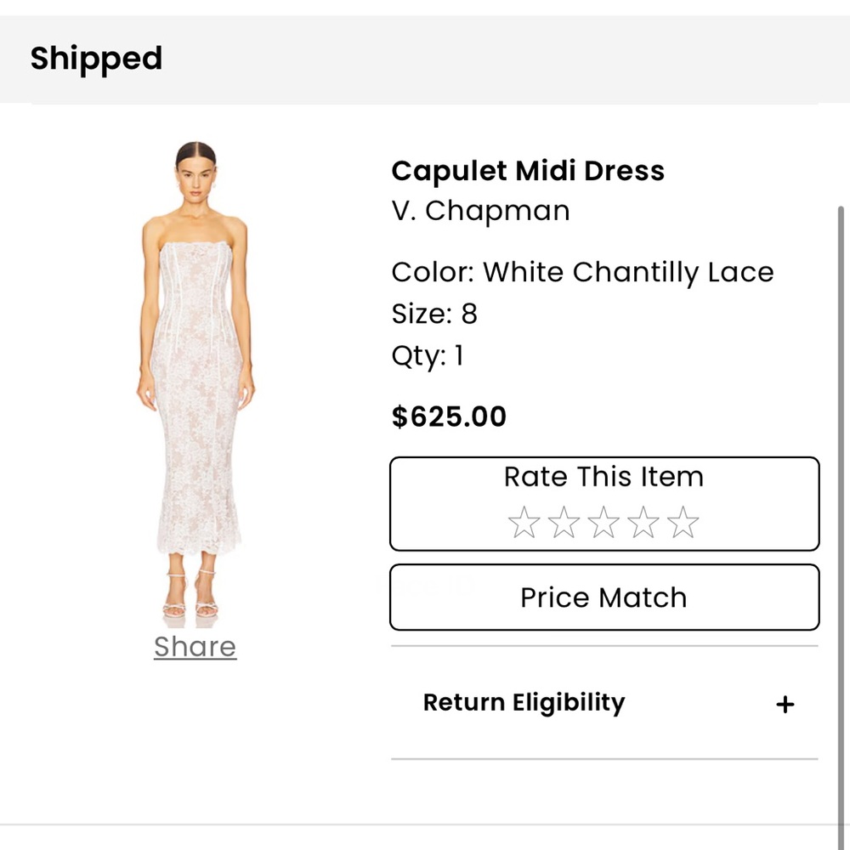The height and width of the screenshot is (850, 850).
Task: Give a one-star rating on first star
Action: coord(524,522)
